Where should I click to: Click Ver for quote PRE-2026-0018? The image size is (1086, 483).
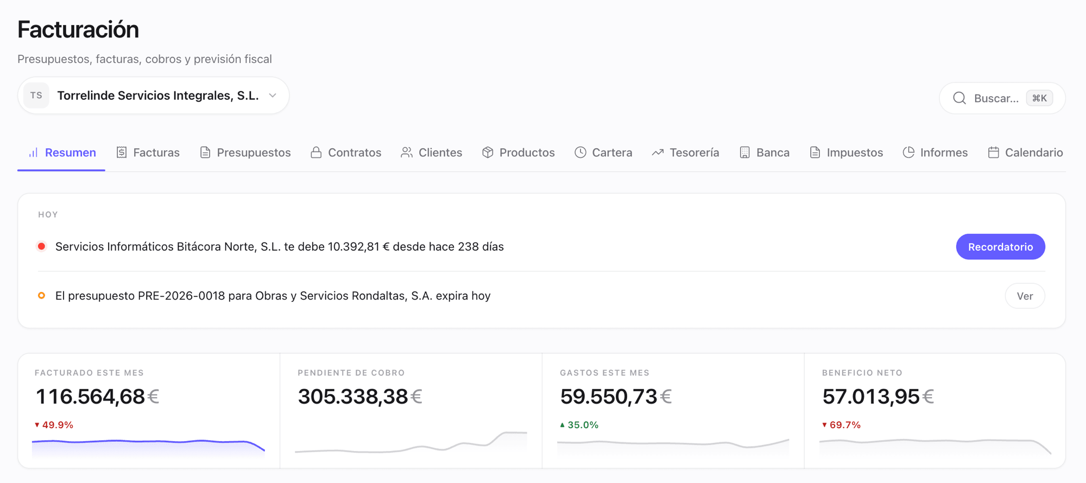(x=1025, y=296)
